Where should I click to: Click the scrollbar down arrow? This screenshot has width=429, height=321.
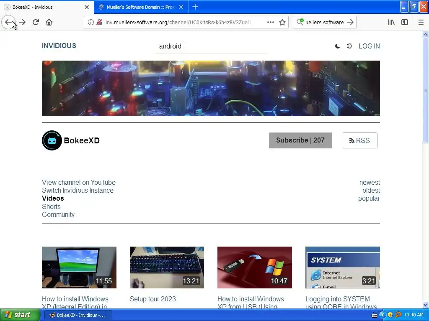(x=425, y=305)
